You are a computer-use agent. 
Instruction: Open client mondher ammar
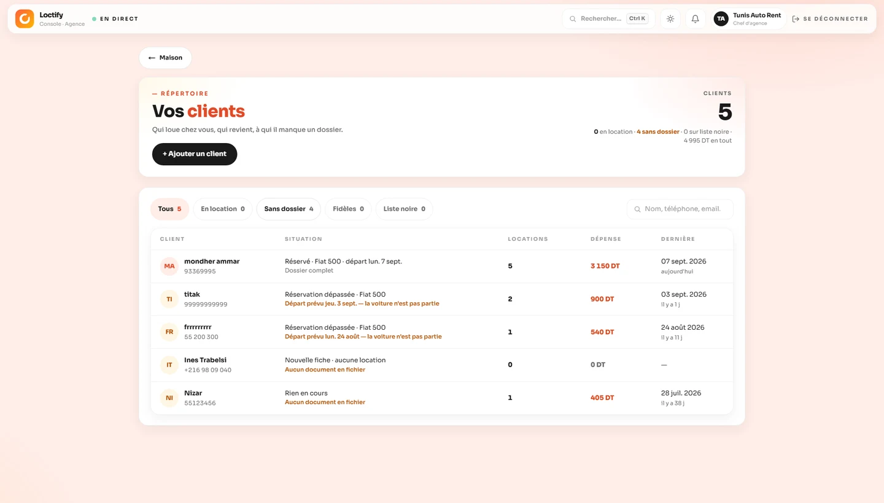point(441,267)
